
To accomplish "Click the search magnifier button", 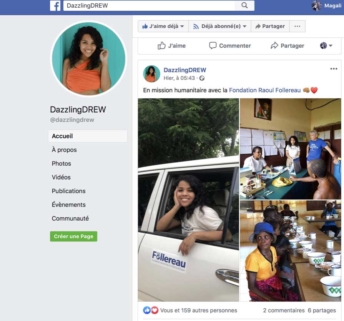I will 244,5.
